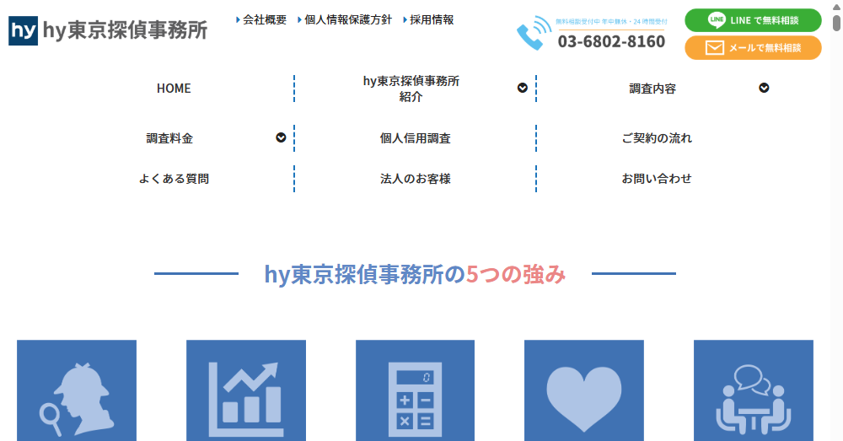
Task: Click the green LINE logo icon
Action: click(717, 20)
